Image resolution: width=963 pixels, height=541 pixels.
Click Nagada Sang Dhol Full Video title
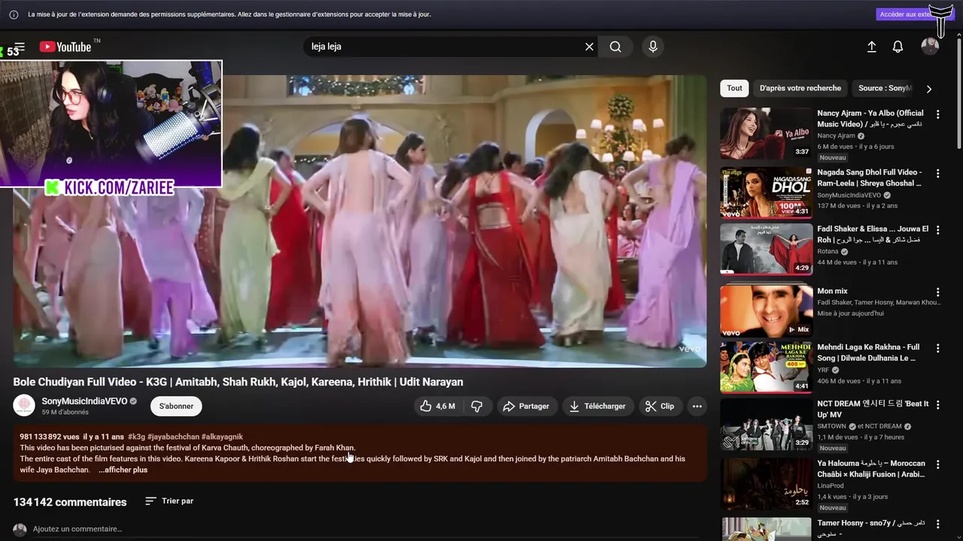click(870, 177)
